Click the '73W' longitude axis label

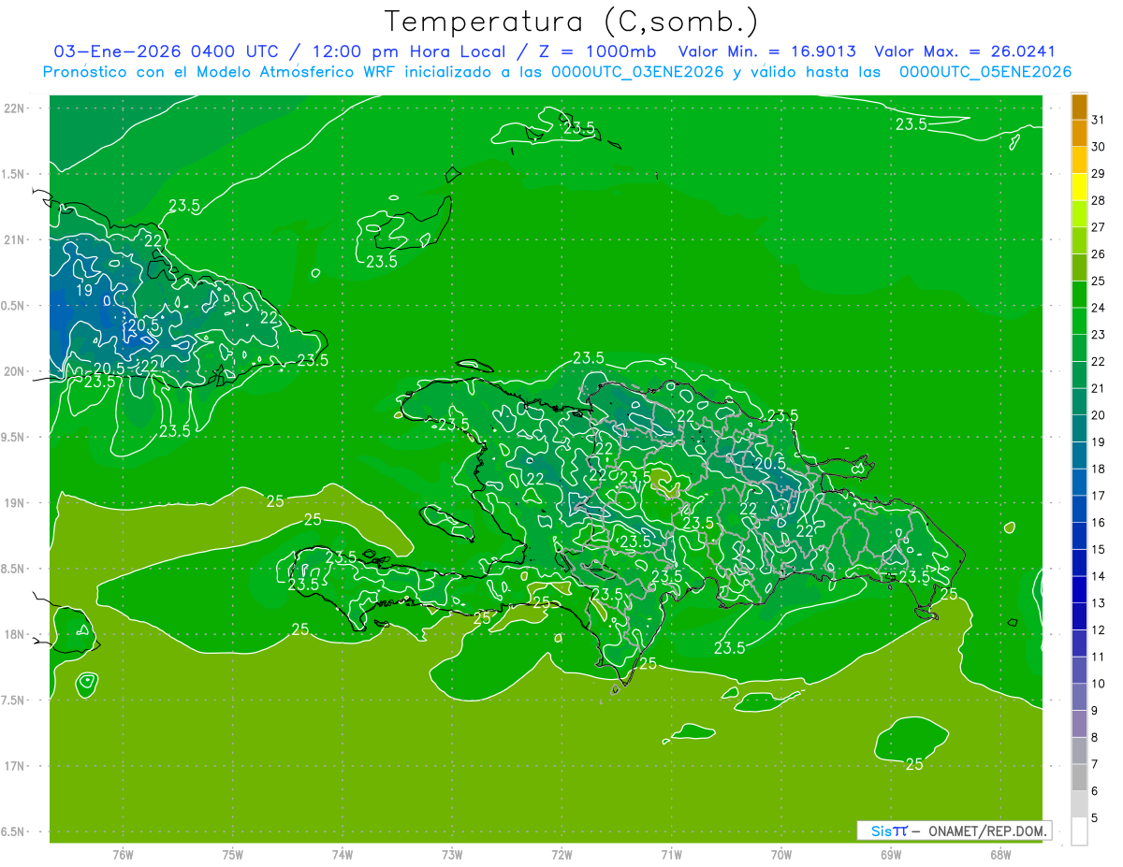click(x=452, y=854)
